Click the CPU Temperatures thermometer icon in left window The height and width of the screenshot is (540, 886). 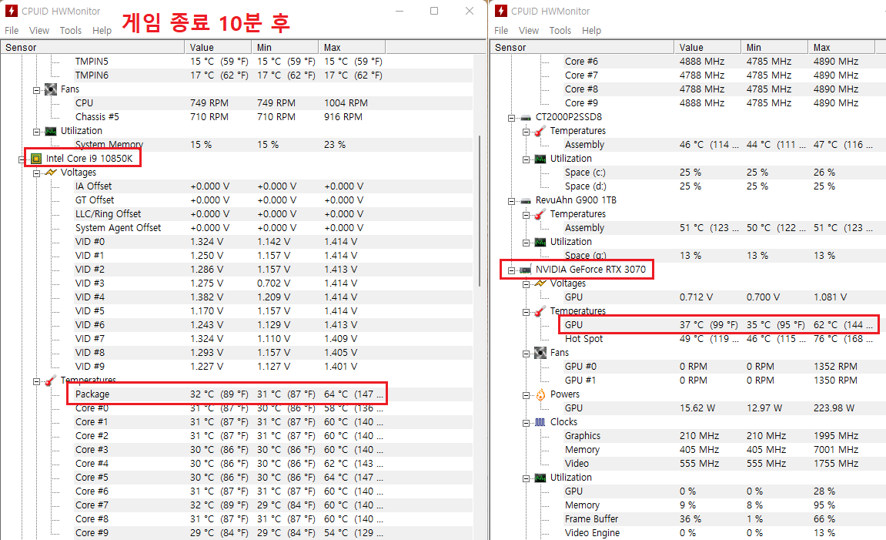[51, 381]
